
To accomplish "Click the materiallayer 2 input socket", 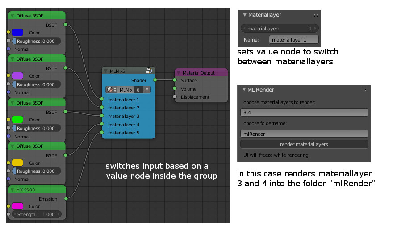I will pos(102,107).
